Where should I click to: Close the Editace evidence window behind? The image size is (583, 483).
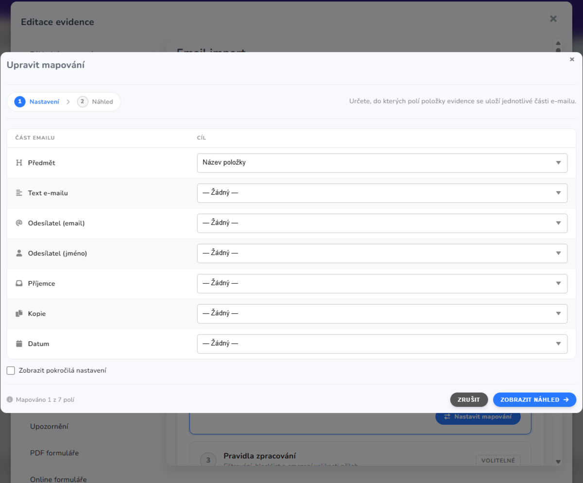tap(553, 18)
